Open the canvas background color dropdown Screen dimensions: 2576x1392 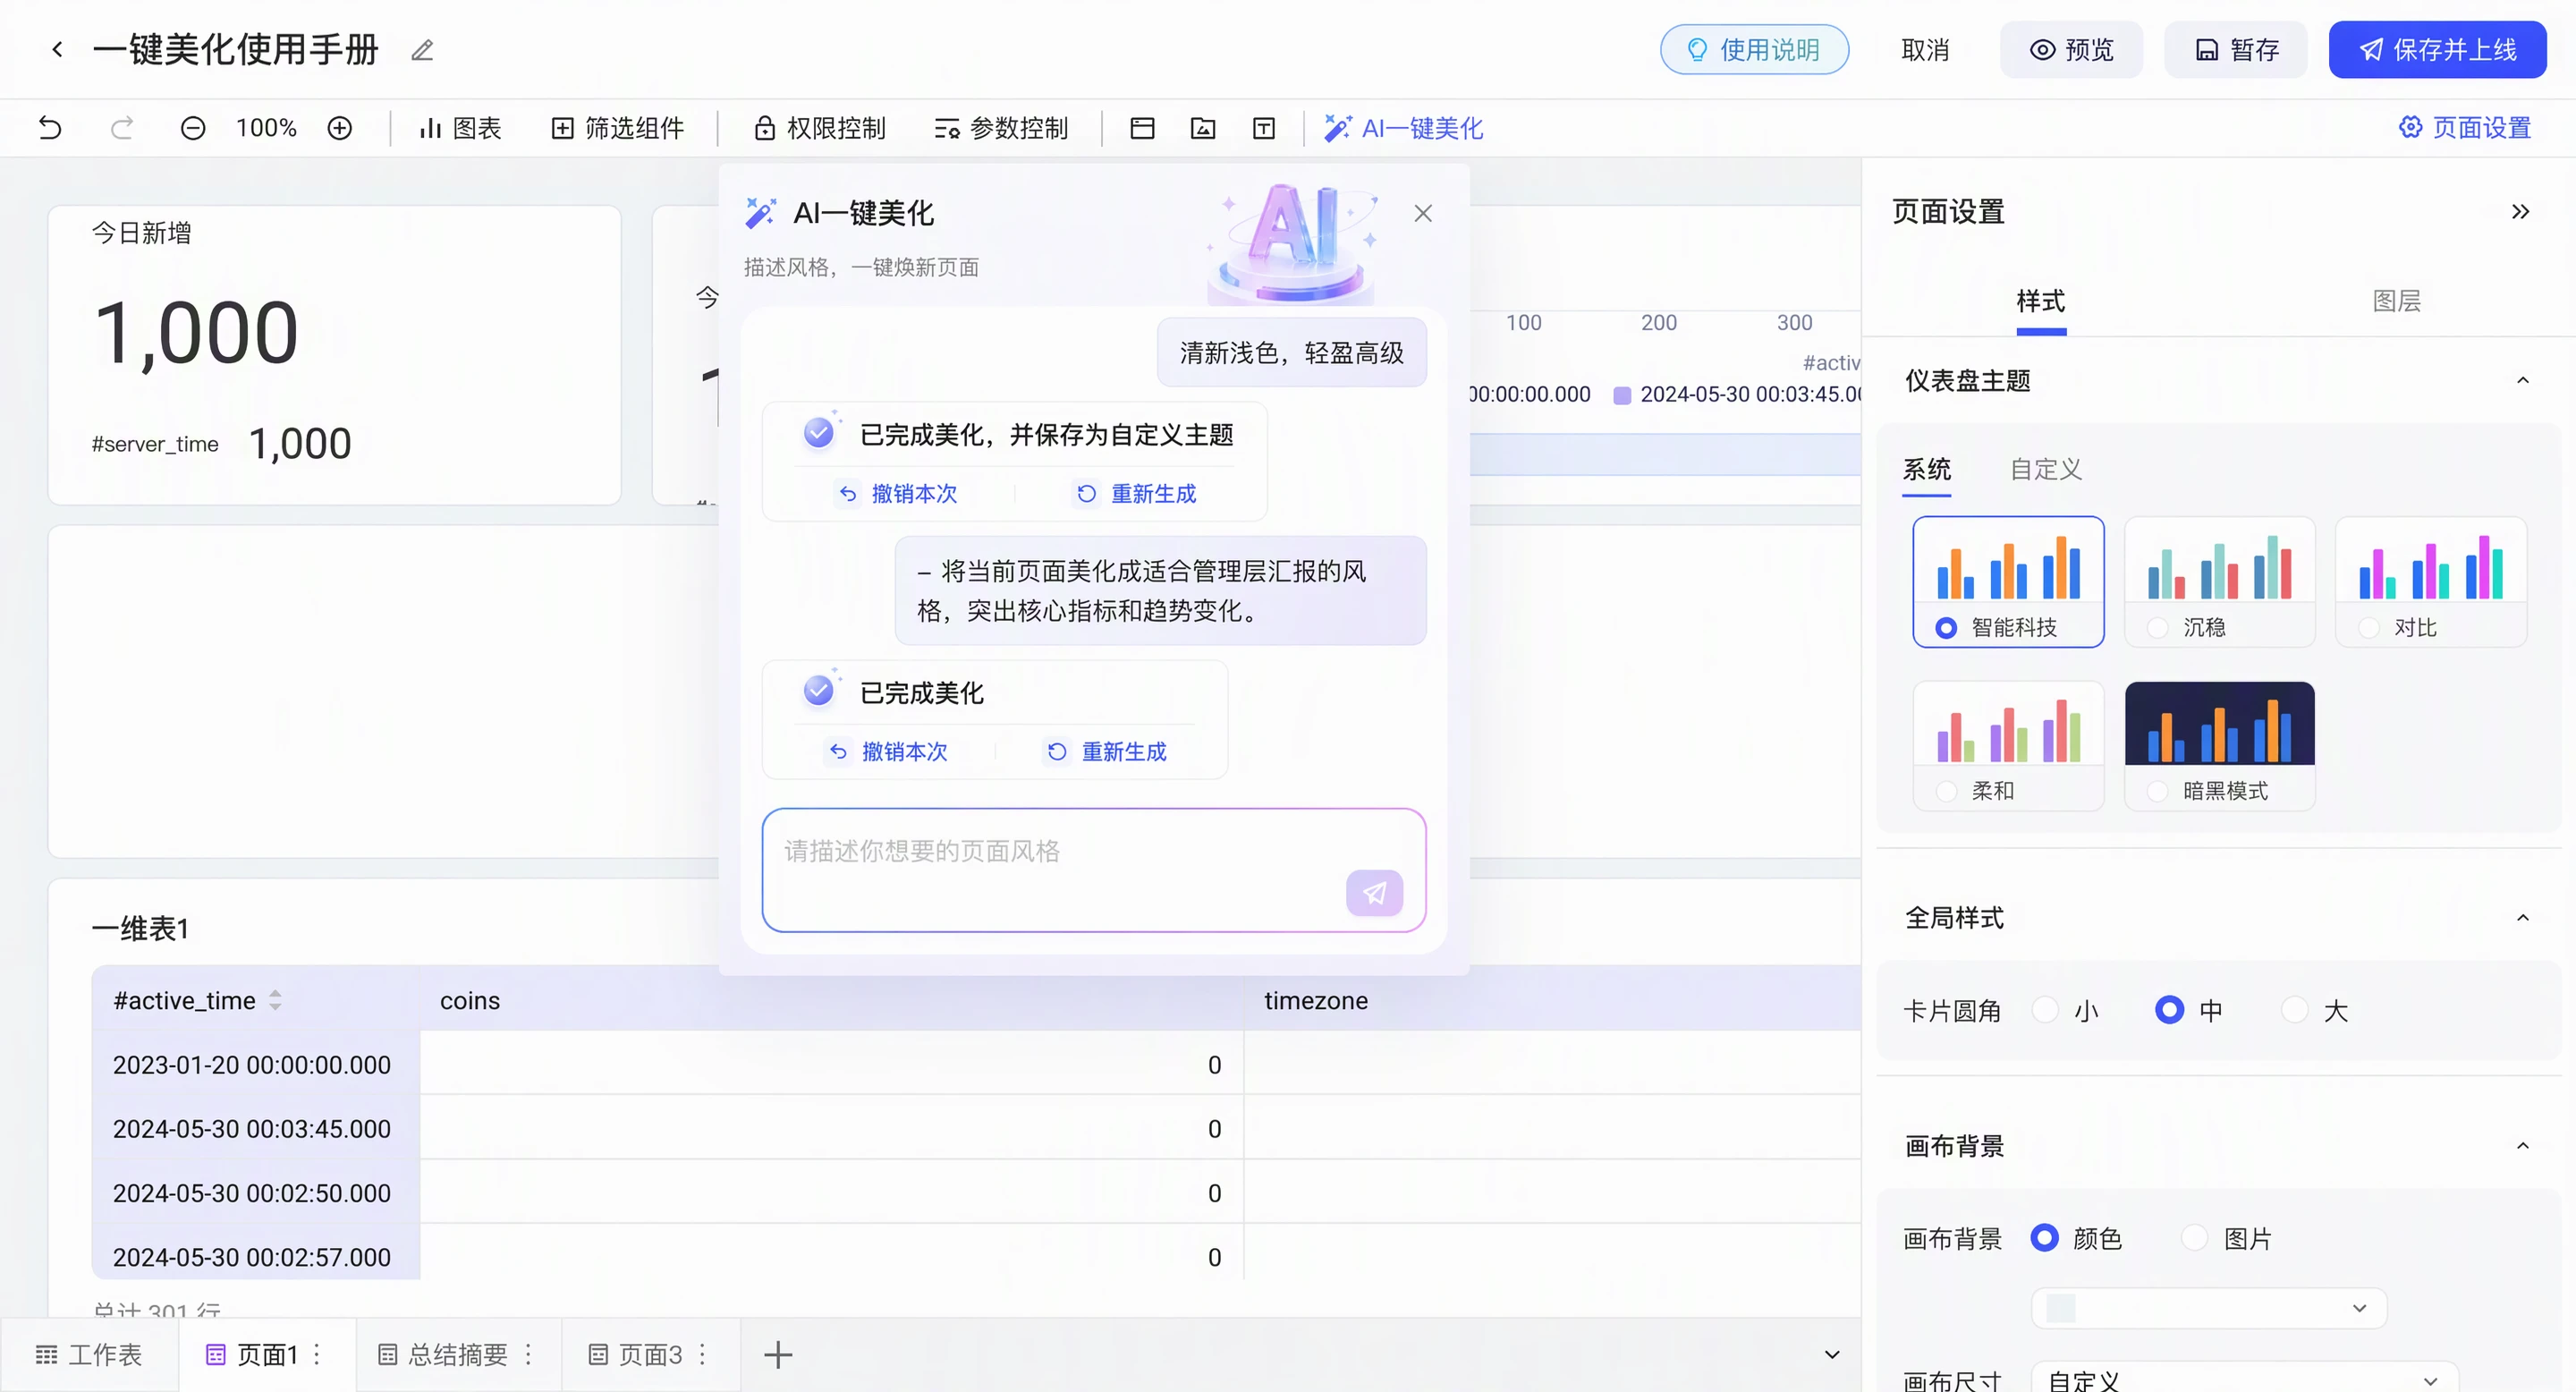(2209, 1308)
